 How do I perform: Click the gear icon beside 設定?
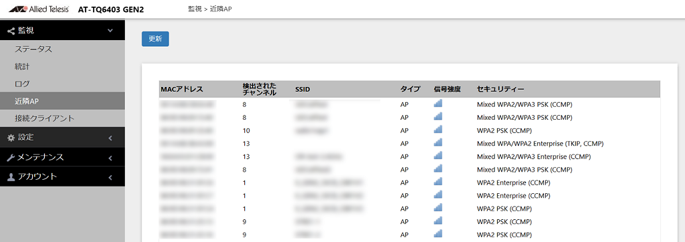pos(11,138)
